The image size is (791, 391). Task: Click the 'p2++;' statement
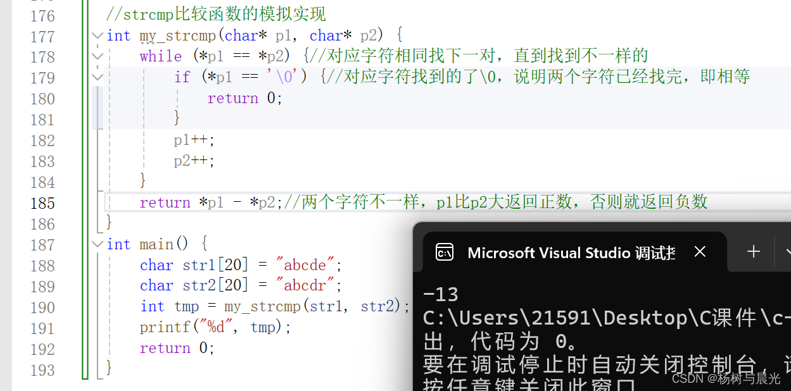(194, 161)
